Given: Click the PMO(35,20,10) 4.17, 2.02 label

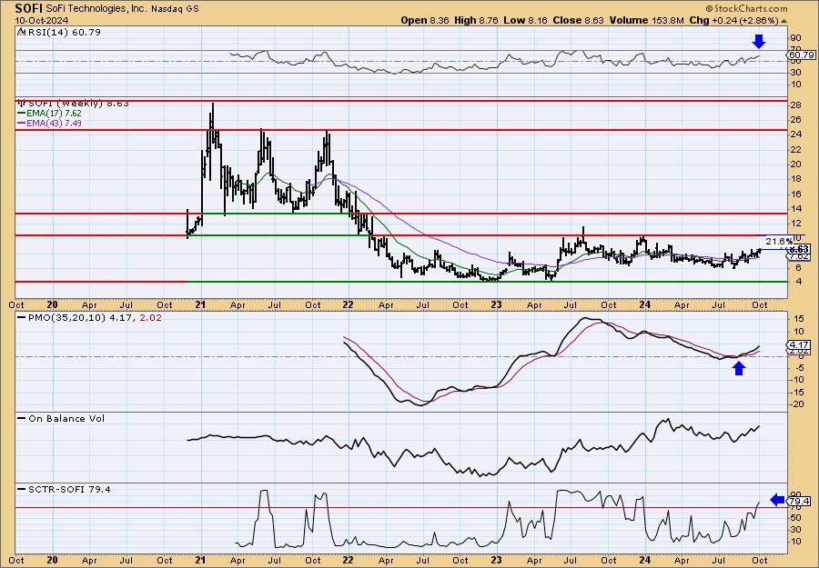Looking at the screenshot, I should [x=95, y=317].
